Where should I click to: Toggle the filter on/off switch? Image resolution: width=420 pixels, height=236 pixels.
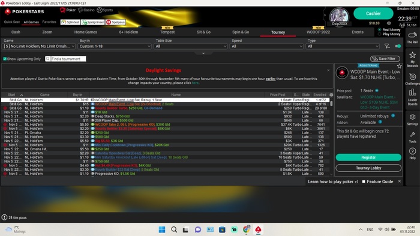tap(398, 46)
